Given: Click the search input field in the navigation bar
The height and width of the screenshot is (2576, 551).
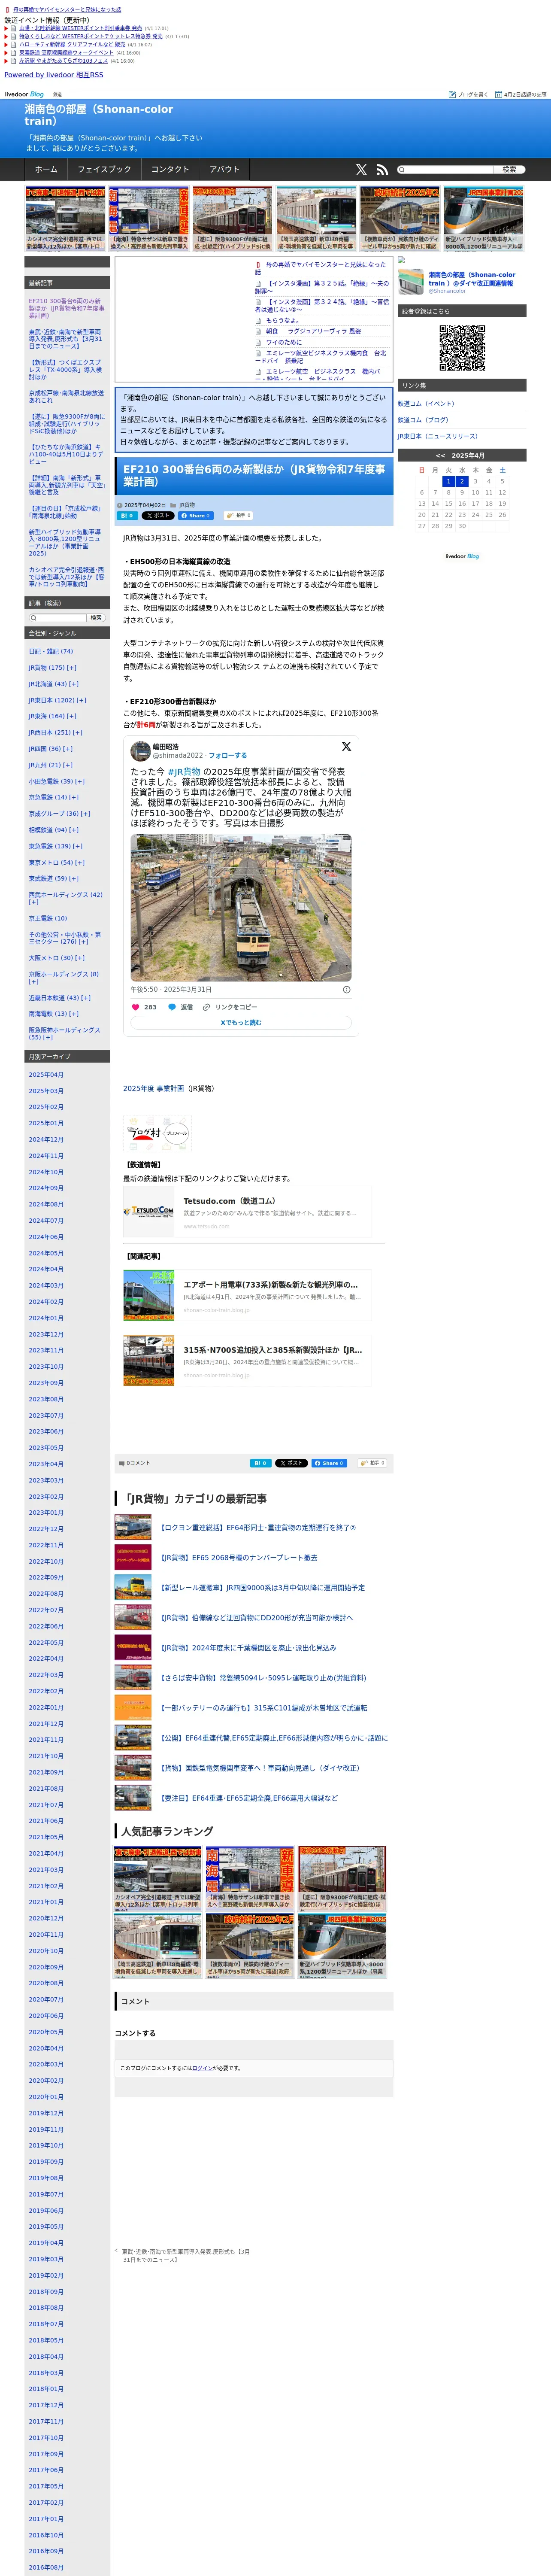Looking at the screenshot, I should click(x=444, y=170).
